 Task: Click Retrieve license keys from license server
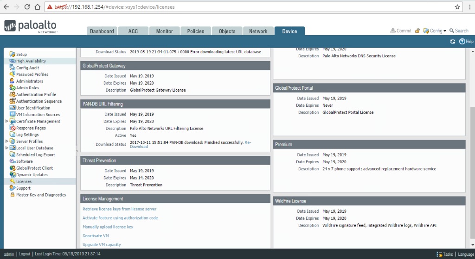[x=119, y=209]
